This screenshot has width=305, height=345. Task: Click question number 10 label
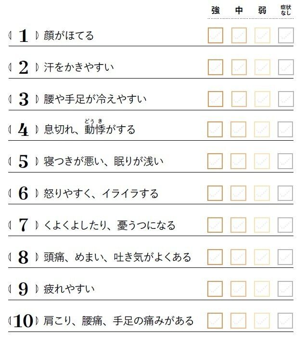point(24,321)
